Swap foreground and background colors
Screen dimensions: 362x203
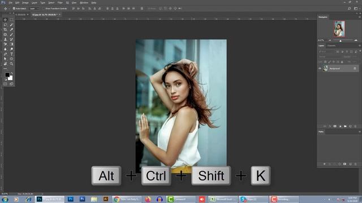[12, 73]
